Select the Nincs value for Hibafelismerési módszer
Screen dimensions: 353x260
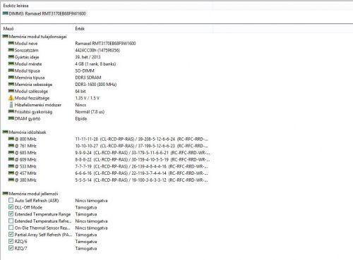tap(80, 105)
